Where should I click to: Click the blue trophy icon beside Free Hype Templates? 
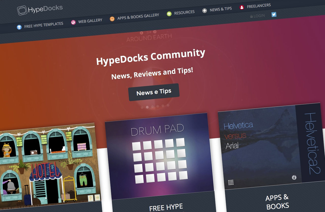coord(19,27)
